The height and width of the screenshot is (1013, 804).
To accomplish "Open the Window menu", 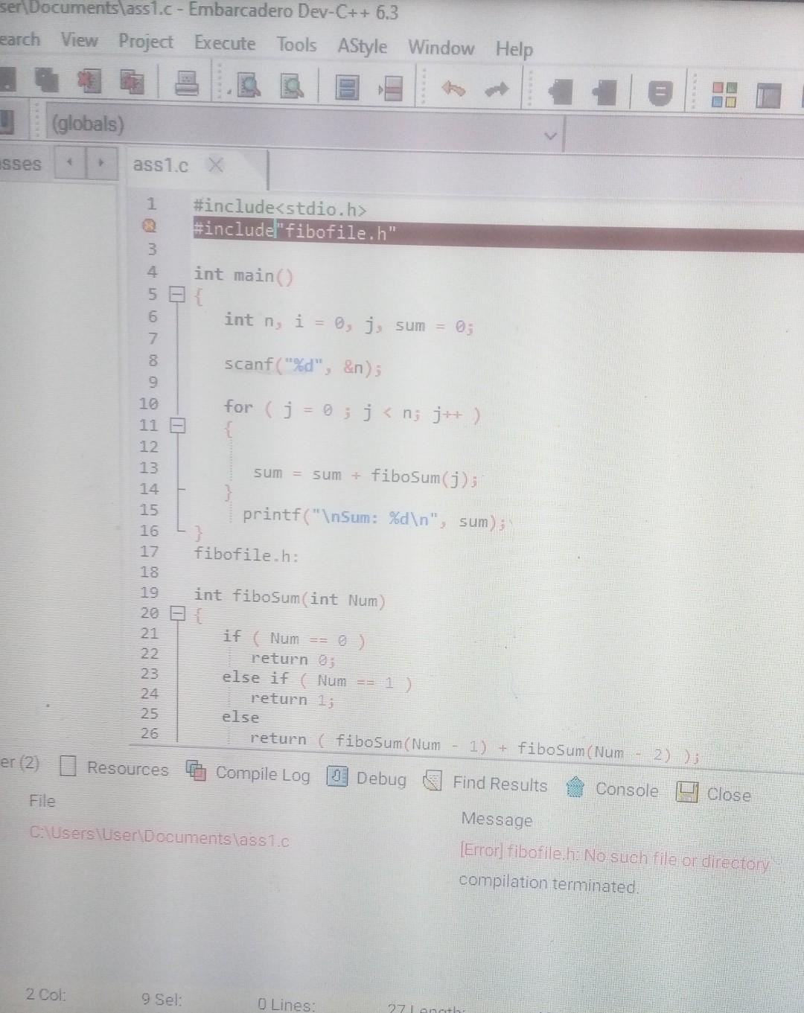I will point(441,48).
